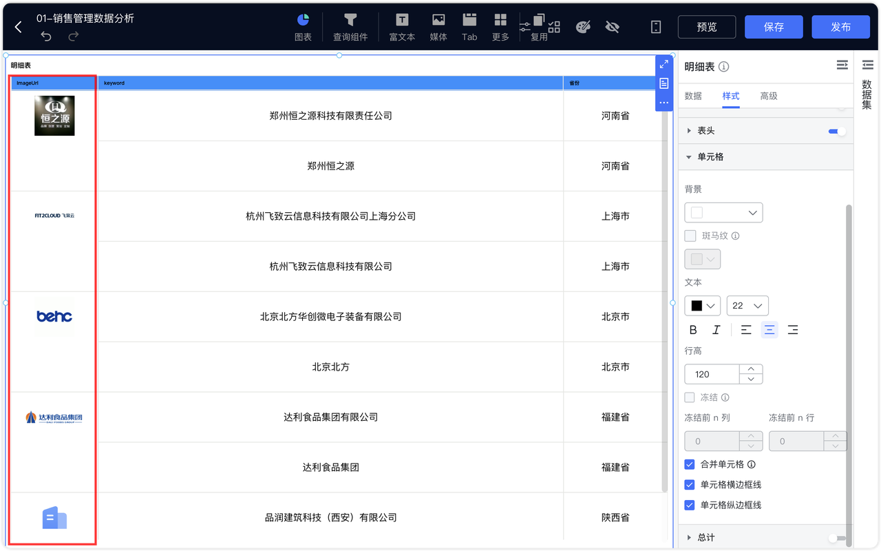Apply bold formatting to cell text
881x551 pixels.
[693, 329]
